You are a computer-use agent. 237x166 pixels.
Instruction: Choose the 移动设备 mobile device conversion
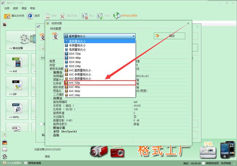[21, 40]
